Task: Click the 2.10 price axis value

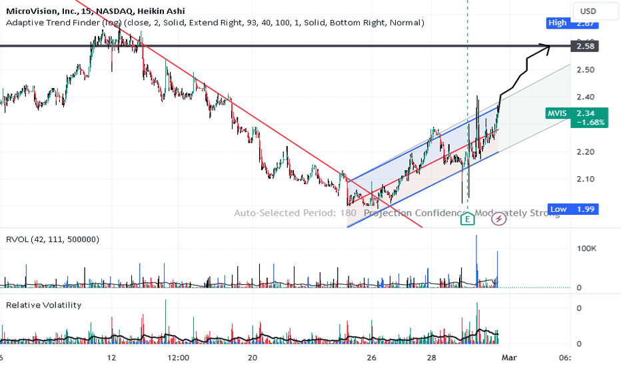Action: pyautogui.click(x=586, y=179)
